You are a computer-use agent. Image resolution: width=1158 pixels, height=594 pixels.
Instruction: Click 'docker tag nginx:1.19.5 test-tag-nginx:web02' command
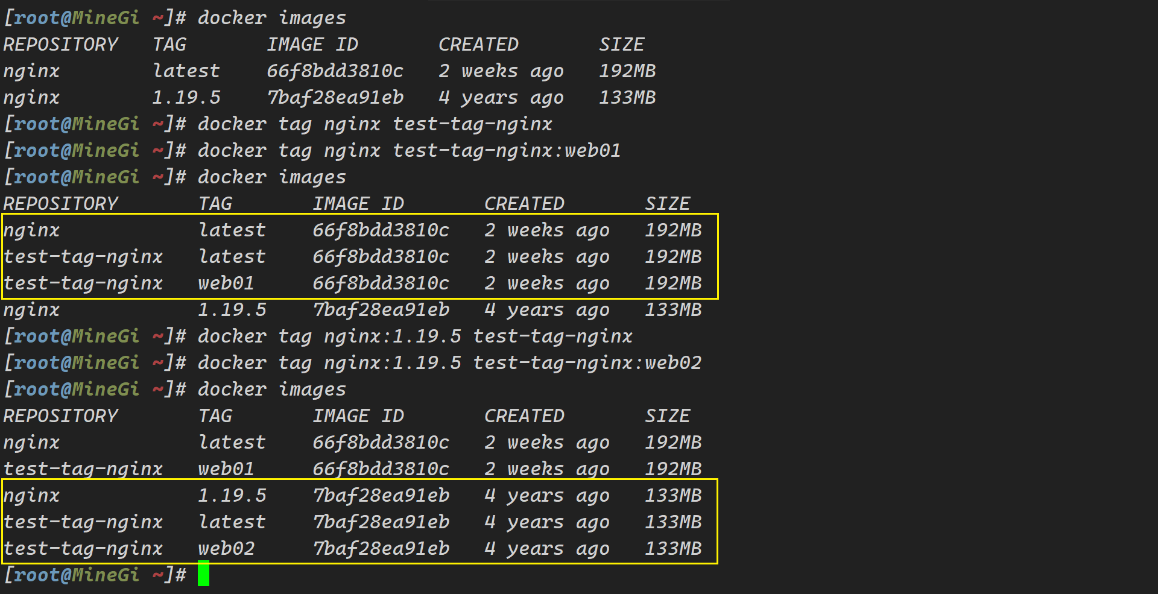click(x=450, y=363)
